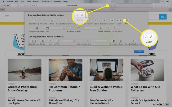Open 'AirPods Not Working? Try These Fixes' link
Screen dimensions: 172x107
click(64, 102)
